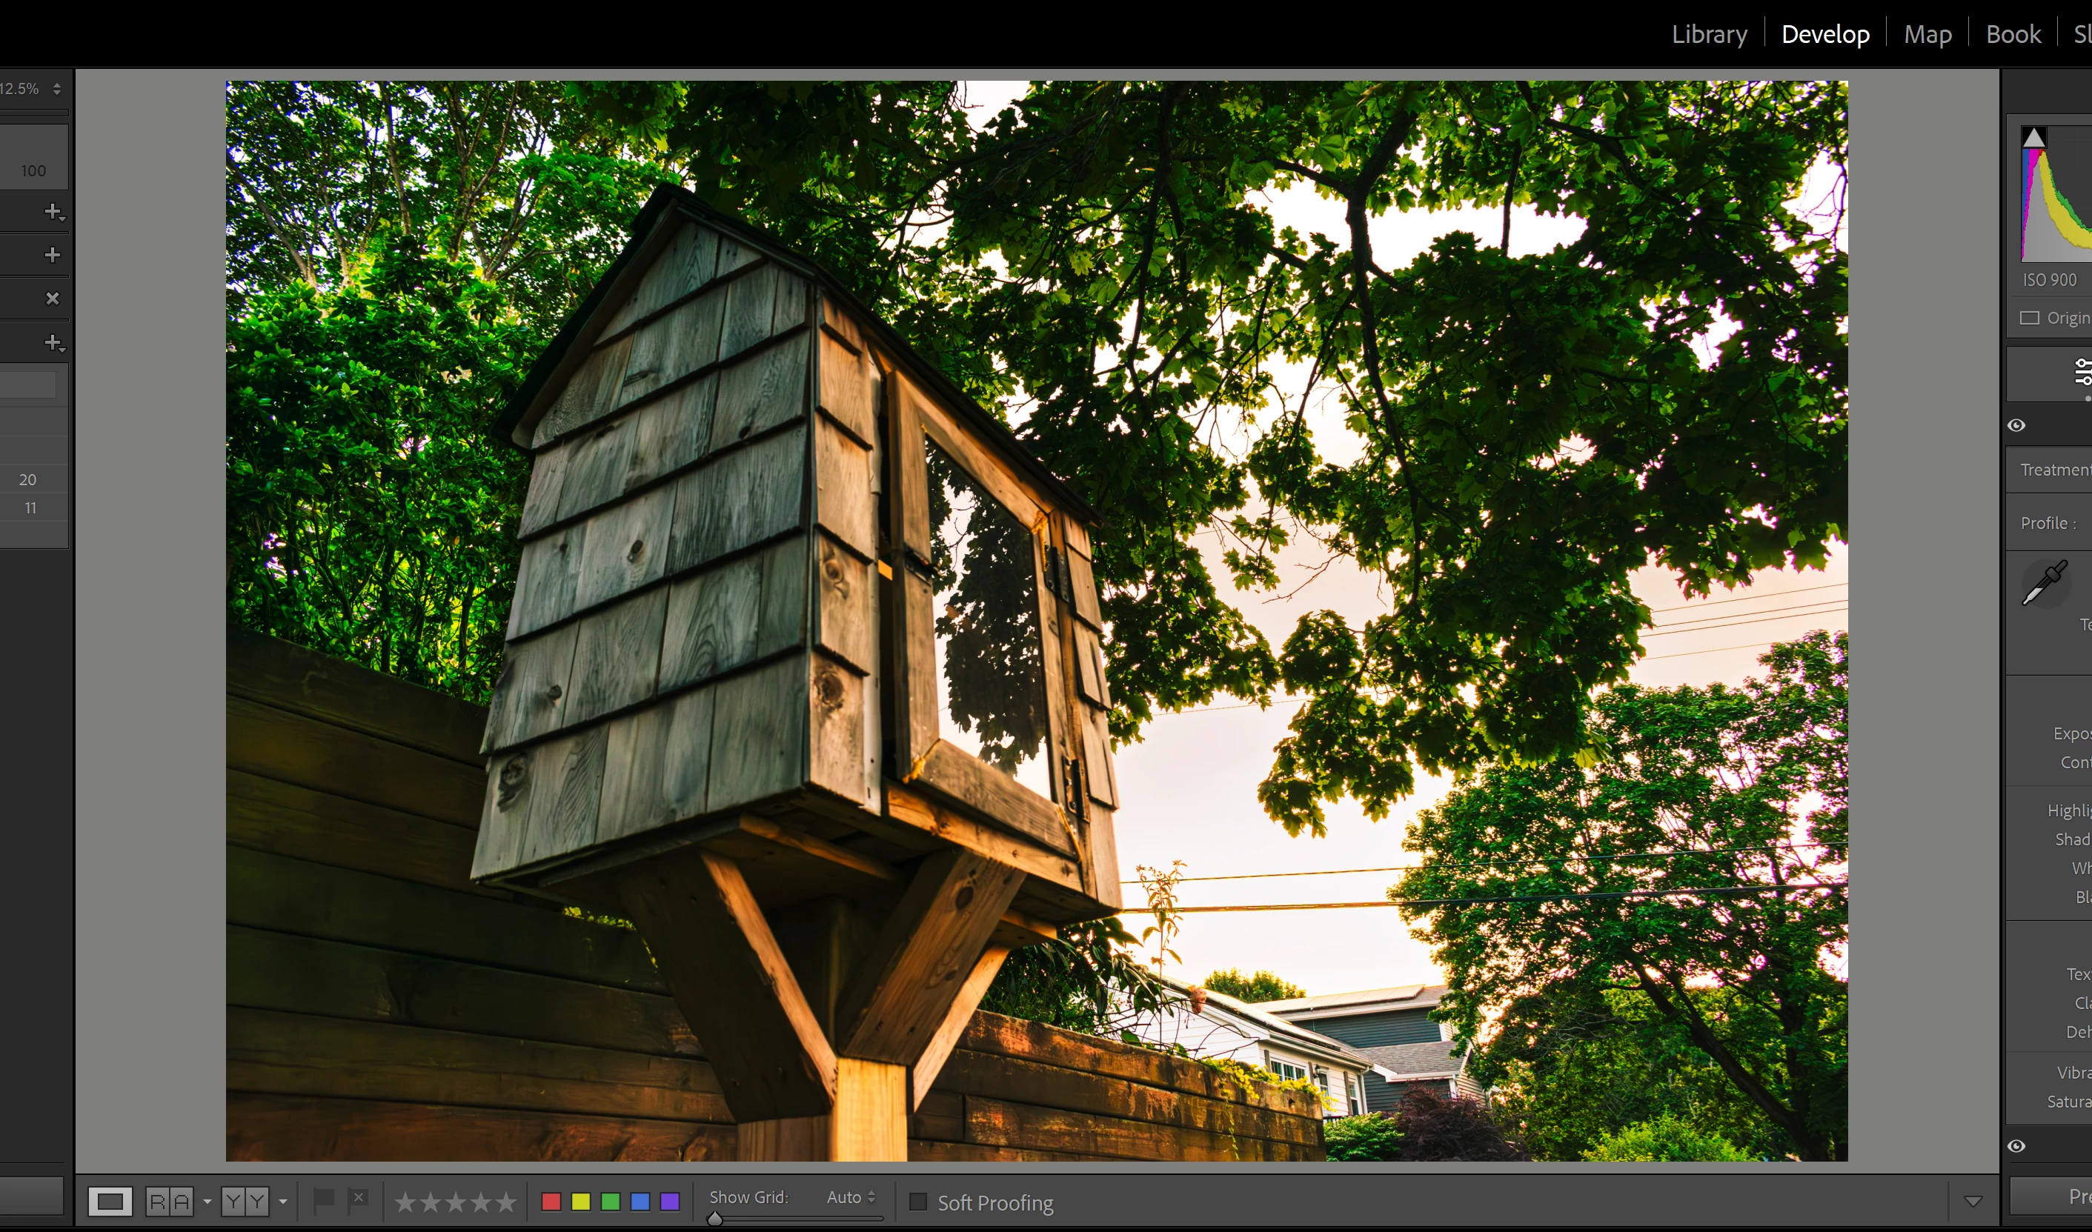Click the Before/After YY view icon

pyautogui.click(x=245, y=1202)
